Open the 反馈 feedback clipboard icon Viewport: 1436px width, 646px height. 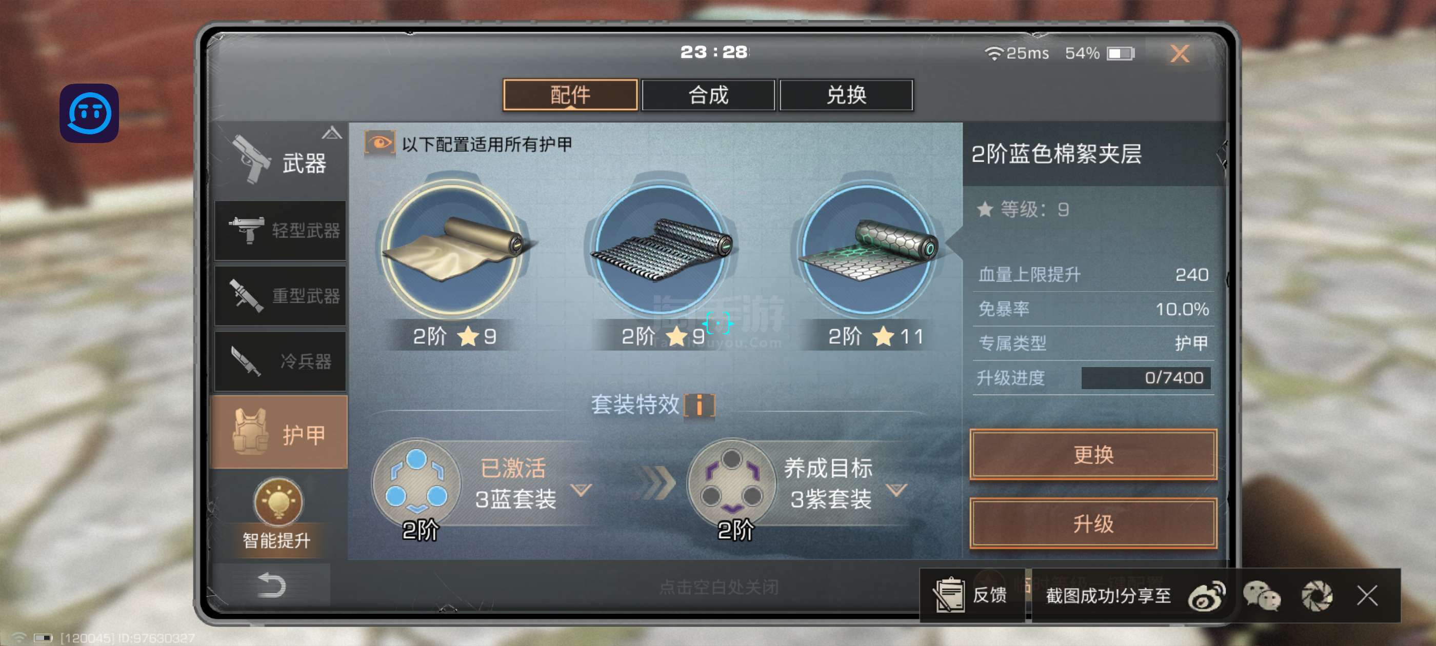(x=949, y=595)
